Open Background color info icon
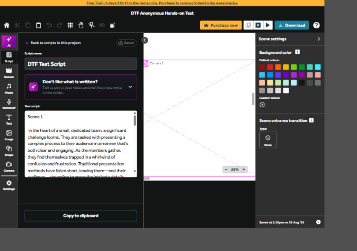 pos(297,52)
